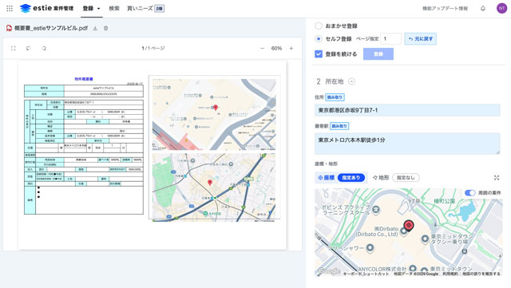Download the 概要書_estieサンプルビル.pdf file
This screenshot has width=511, height=288.
95,29
